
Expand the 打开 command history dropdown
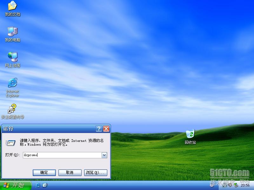104,155
